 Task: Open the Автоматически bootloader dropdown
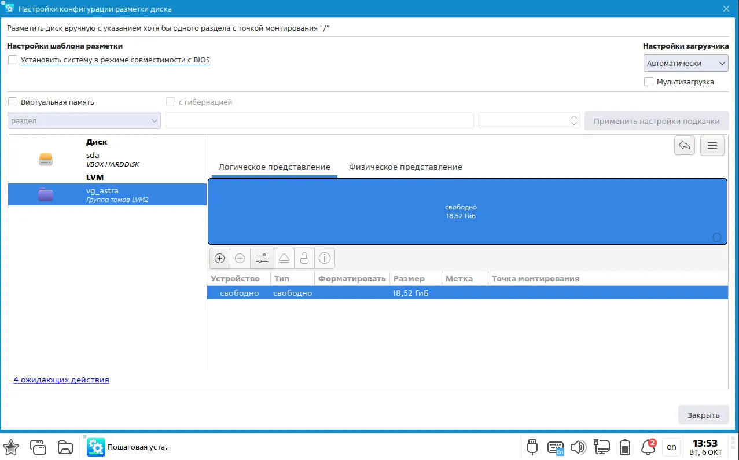[x=686, y=63]
